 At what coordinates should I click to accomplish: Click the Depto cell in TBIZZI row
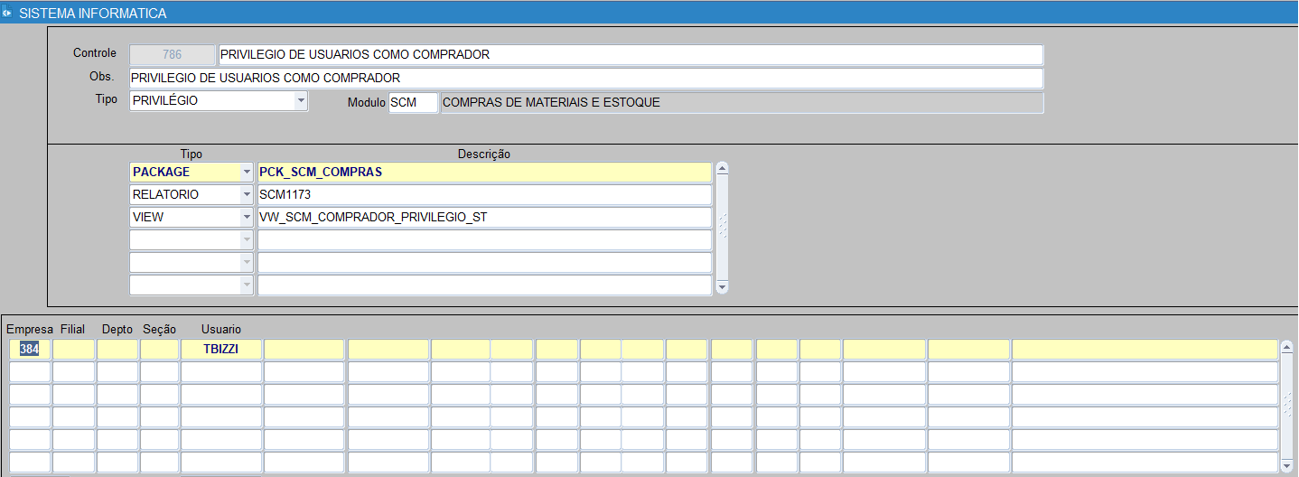[x=117, y=350]
